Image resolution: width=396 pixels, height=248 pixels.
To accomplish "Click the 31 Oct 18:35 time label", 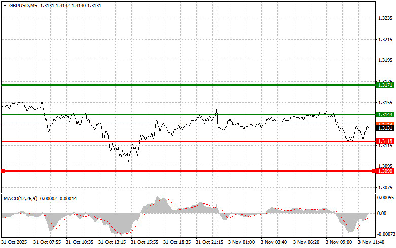I will point(177,242).
